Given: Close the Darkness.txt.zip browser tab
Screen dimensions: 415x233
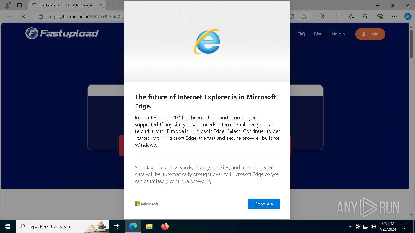Looking at the screenshot, I should [x=101, y=5].
